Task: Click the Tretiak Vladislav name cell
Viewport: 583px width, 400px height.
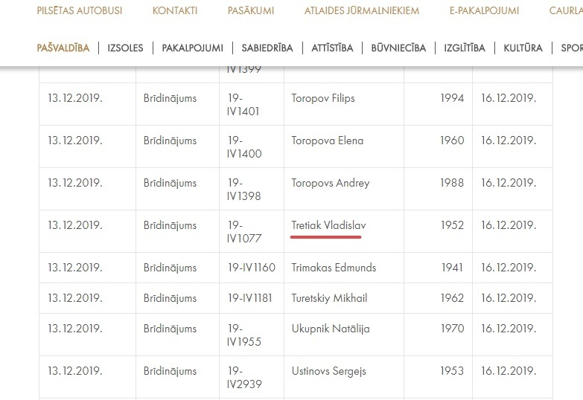Action: pos(344,231)
